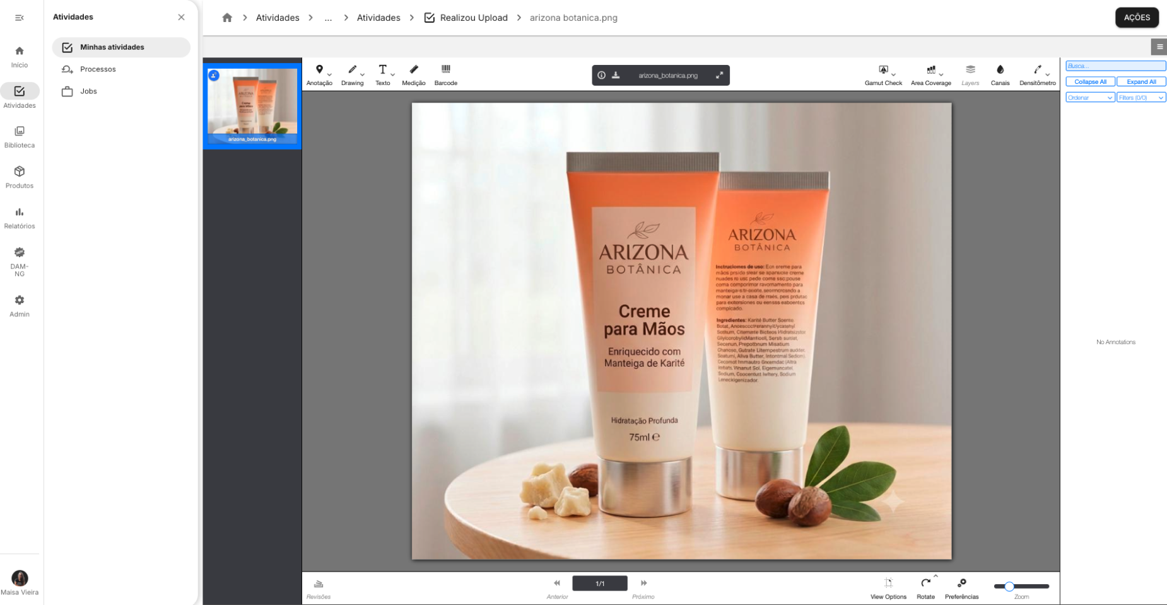
Task: Select Minhas atividades menu item
Action: [x=121, y=47]
